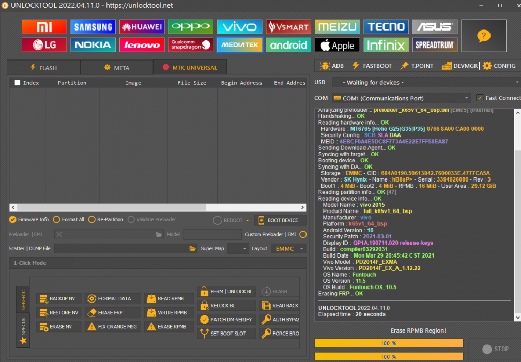Open the T.POINT pin tool
The height and width of the screenshot is (362, 521).
(417, 66)
